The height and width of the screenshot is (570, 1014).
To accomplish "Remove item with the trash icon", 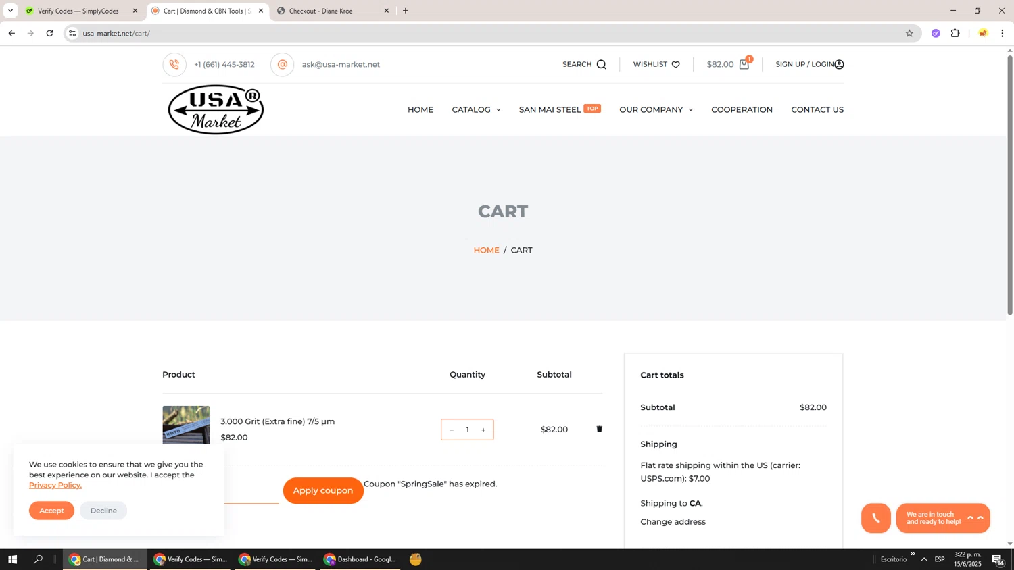I will [x=599, y=430].
